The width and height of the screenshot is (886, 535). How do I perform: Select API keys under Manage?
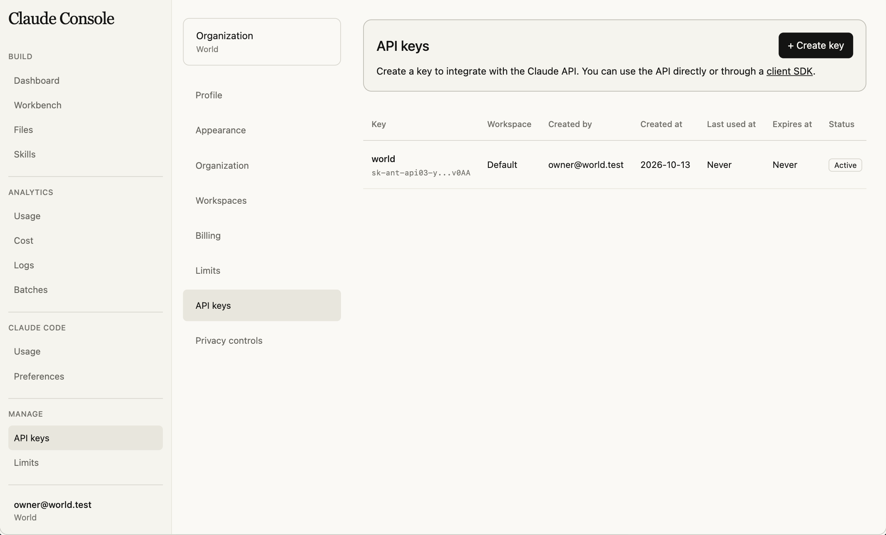coord(85,438)
